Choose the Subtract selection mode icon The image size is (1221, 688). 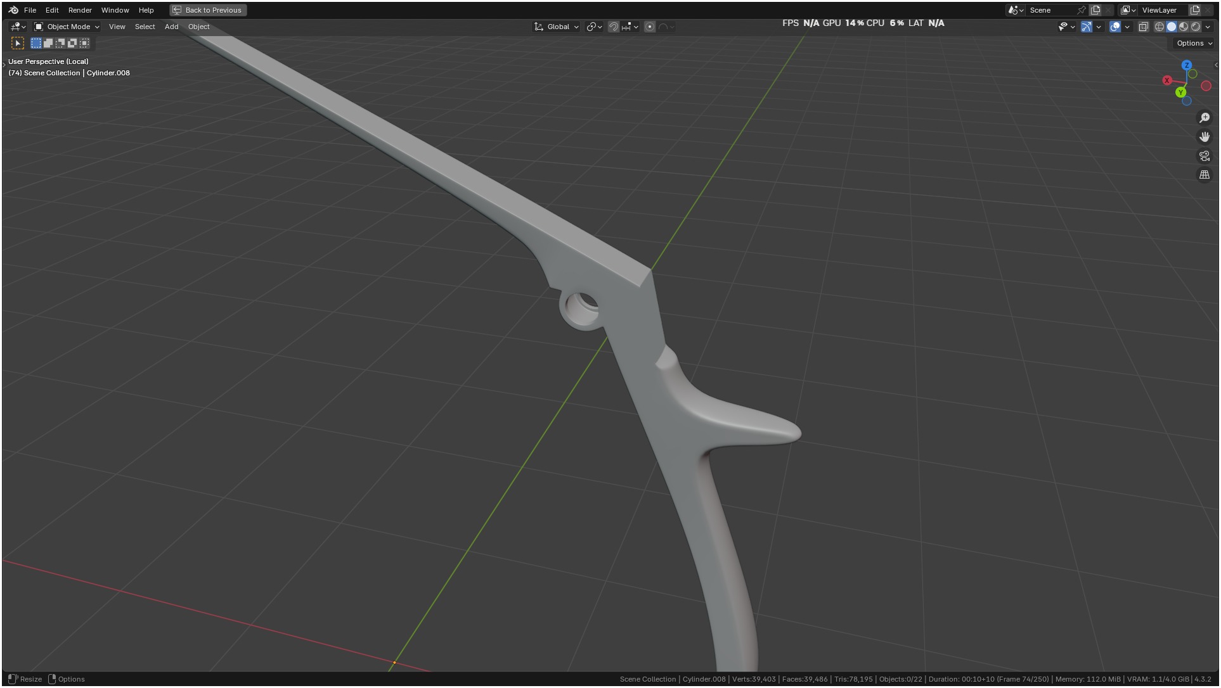point(60,43)
